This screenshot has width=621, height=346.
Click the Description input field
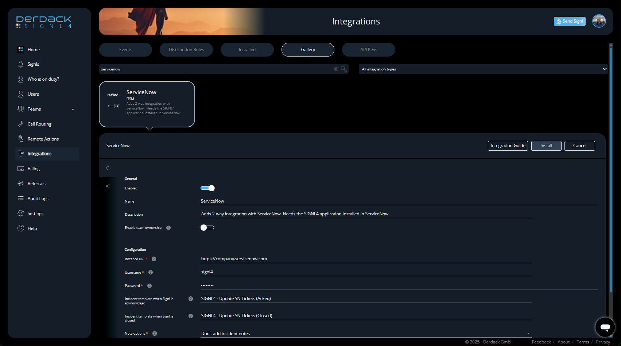[x=366, y=214]
